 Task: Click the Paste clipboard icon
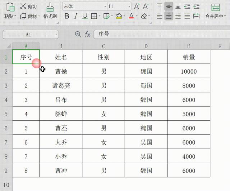(x=10, y=7)
